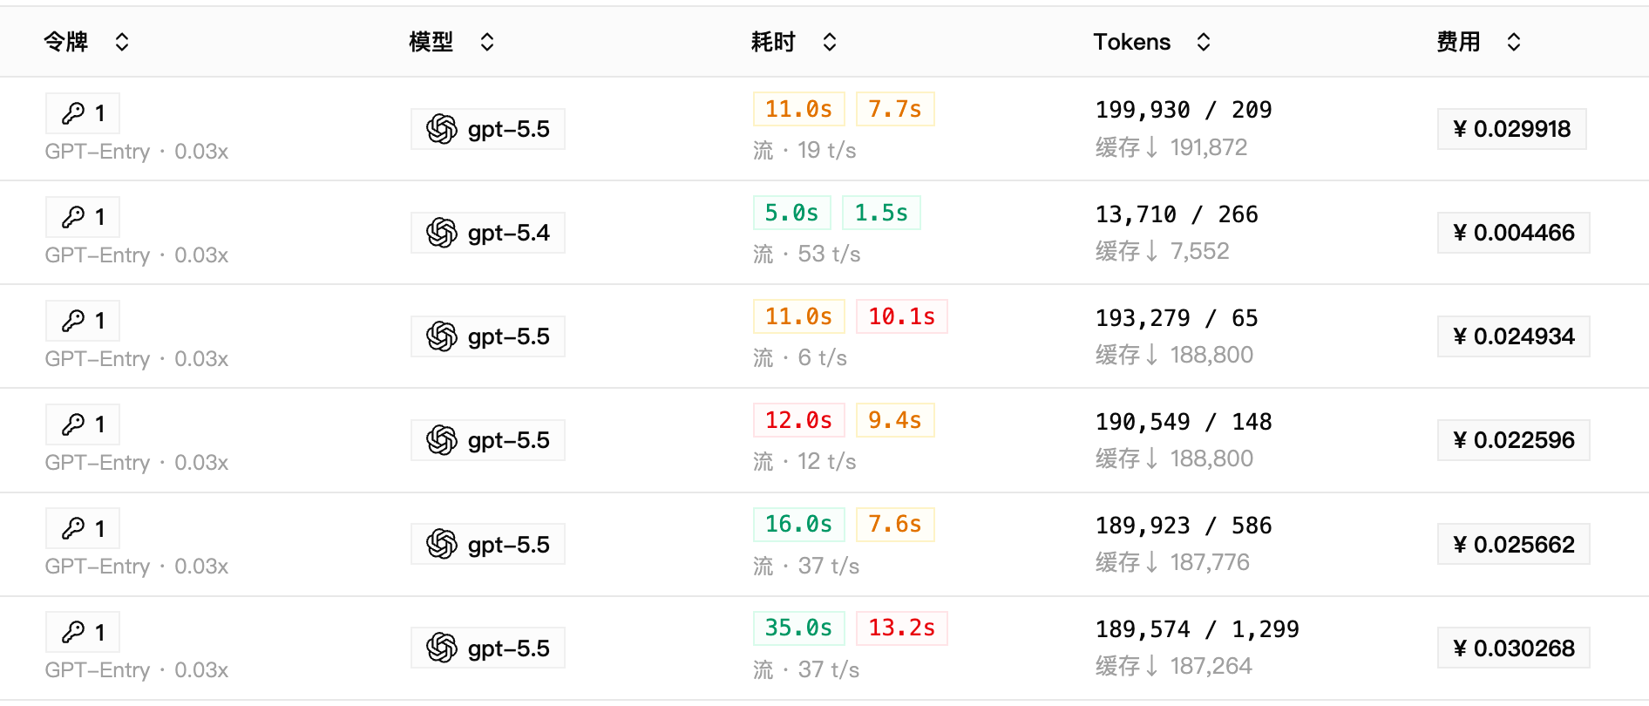Select the ¥ 0.030268 cost tag
Image resolution: width=1649 pixels, height=706 pixels.
coord(1514,648)
